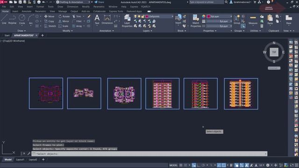
Task: Select the Text annotation tool
Action: point(97,20)
